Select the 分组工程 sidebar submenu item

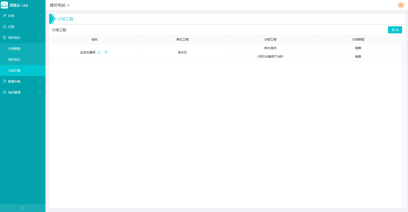click(x=14, y=71)
